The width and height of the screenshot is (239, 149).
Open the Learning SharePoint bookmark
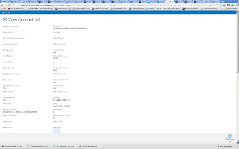pyautogui.click(x=137, y=9)
